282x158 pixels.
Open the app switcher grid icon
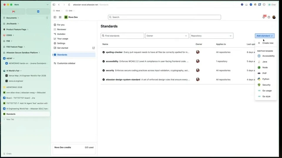pos(60,17)
